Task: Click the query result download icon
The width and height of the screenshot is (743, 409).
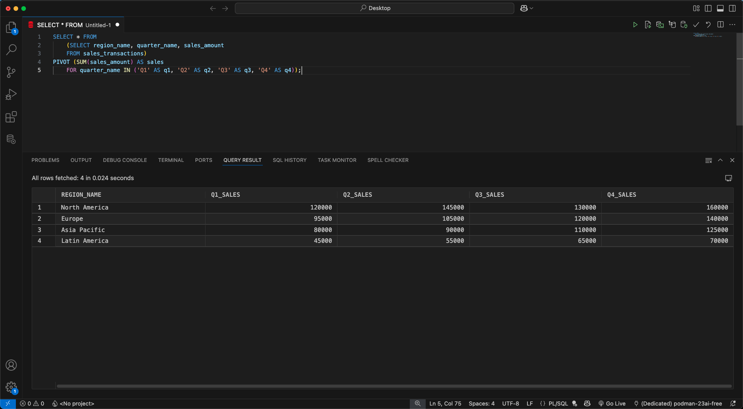Action: [x=728, y=178]
